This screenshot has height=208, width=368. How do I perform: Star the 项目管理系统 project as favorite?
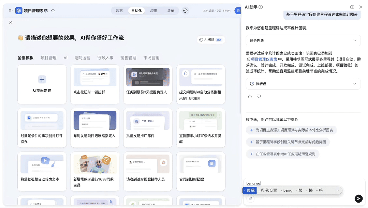(x=53, y=11)
